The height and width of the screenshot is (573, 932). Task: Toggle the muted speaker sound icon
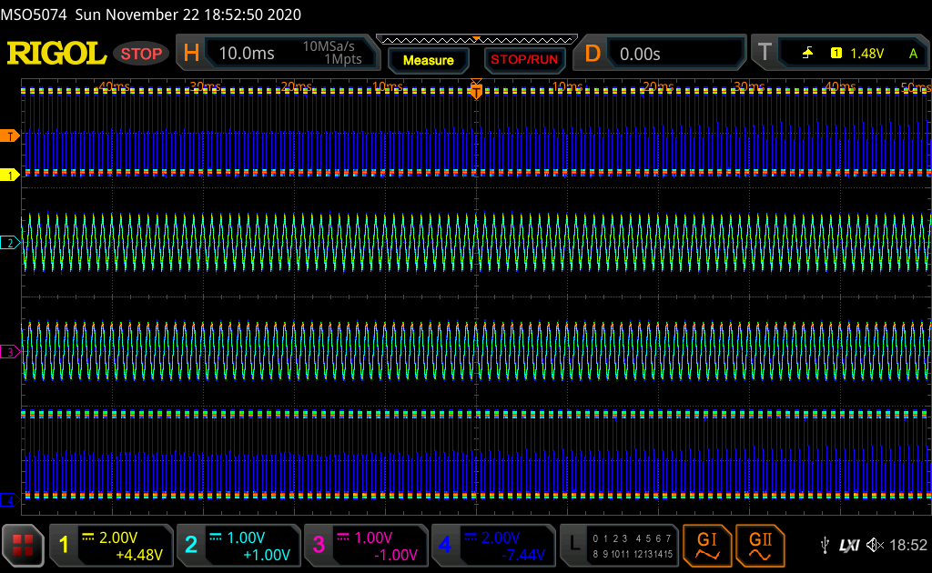coord(875,545)
